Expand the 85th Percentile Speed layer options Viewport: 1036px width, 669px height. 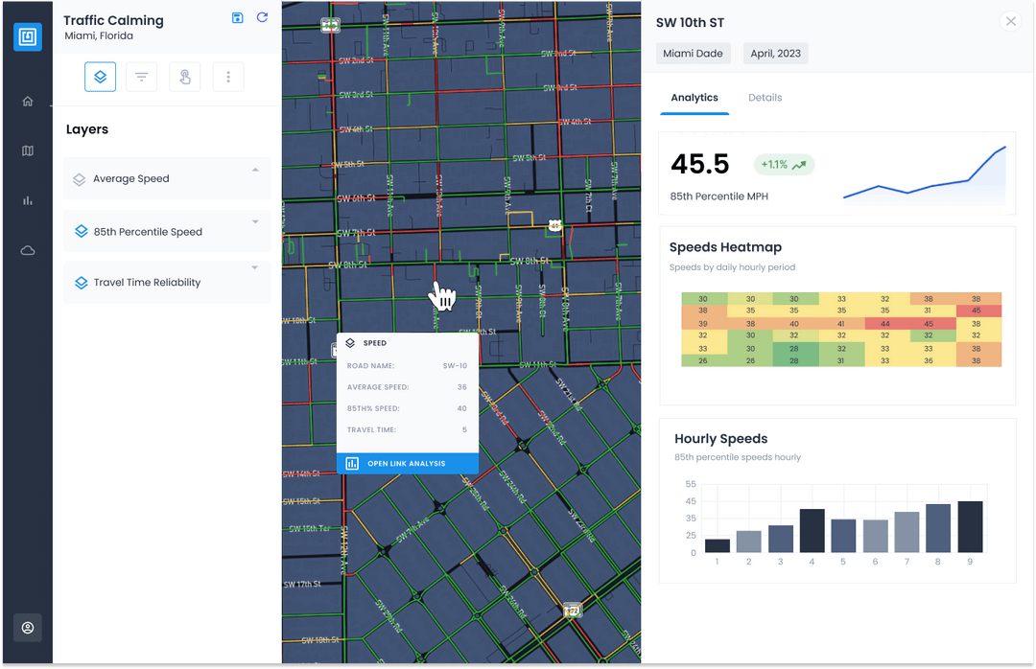(x=254, y=220)
